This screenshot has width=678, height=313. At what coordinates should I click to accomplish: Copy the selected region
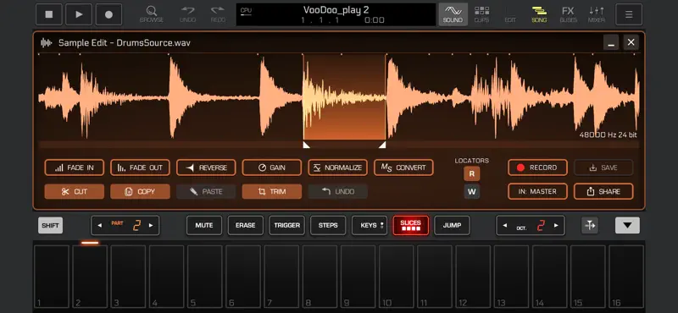coord(140,192)
